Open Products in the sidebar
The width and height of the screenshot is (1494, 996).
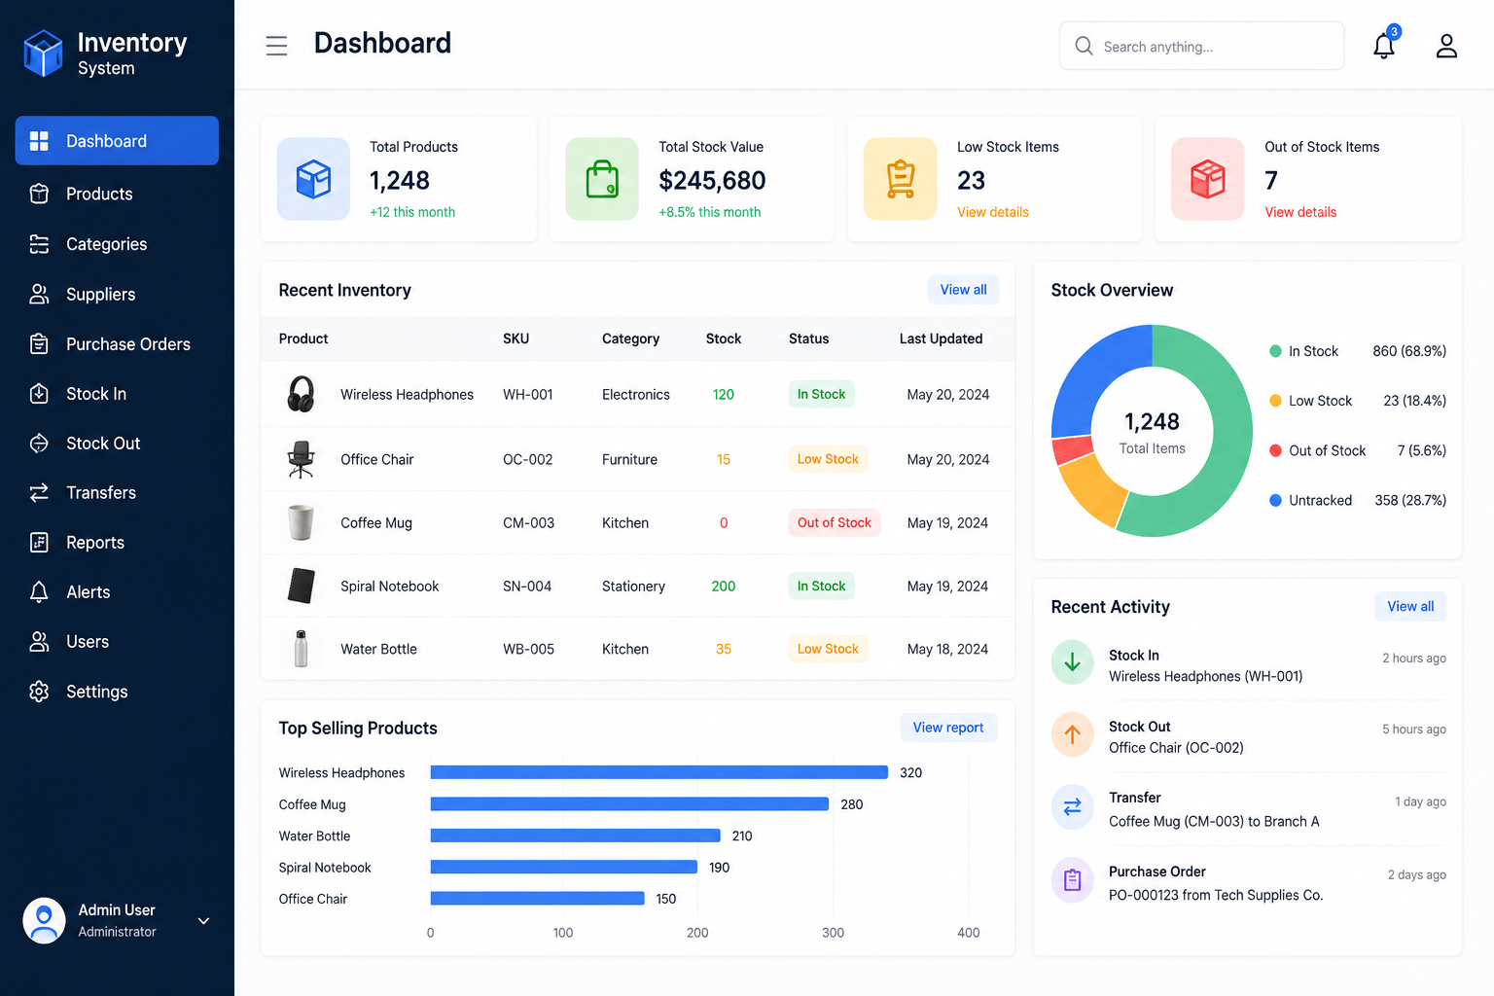tap(117, 194)
